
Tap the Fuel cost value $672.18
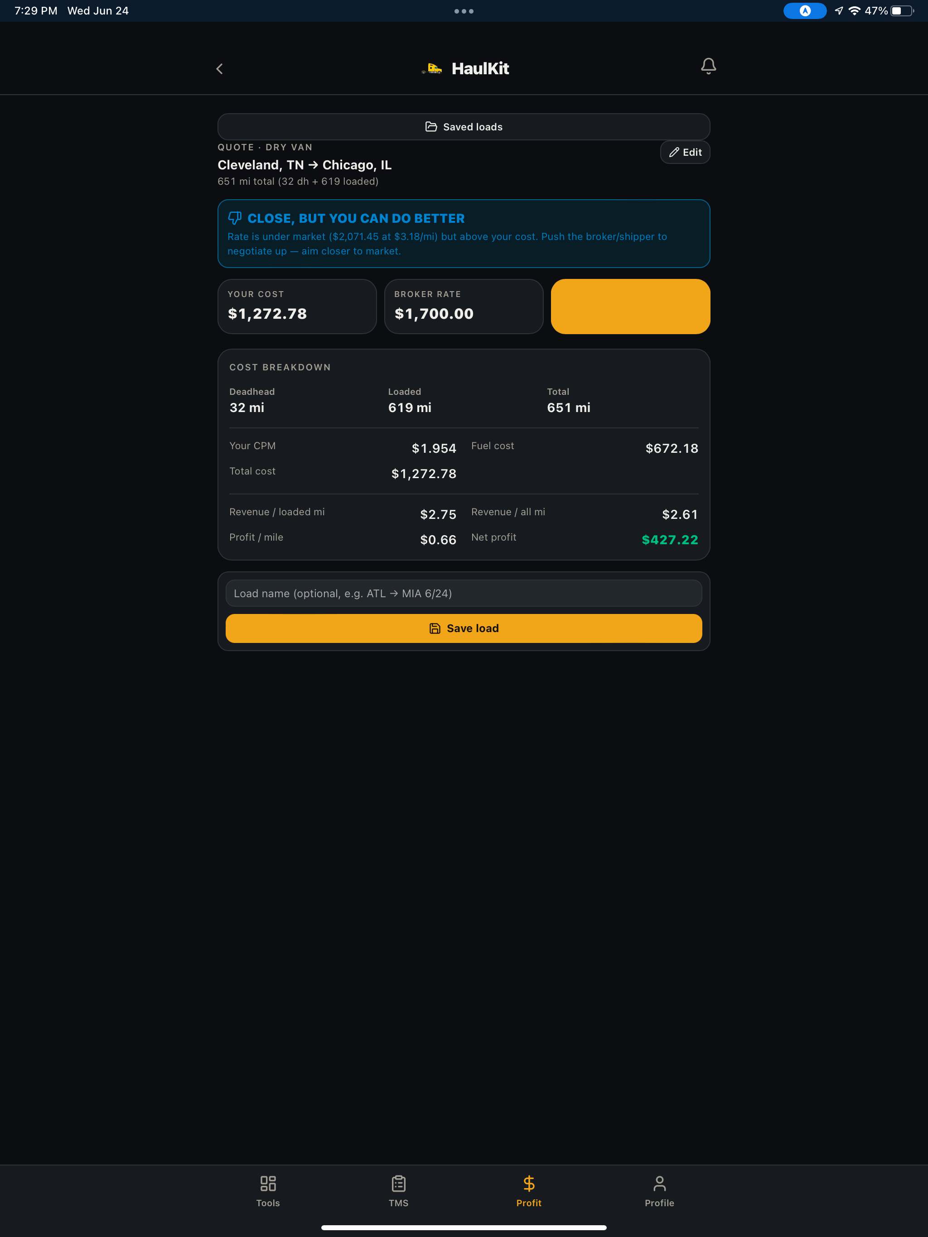[x=672, y=448]
